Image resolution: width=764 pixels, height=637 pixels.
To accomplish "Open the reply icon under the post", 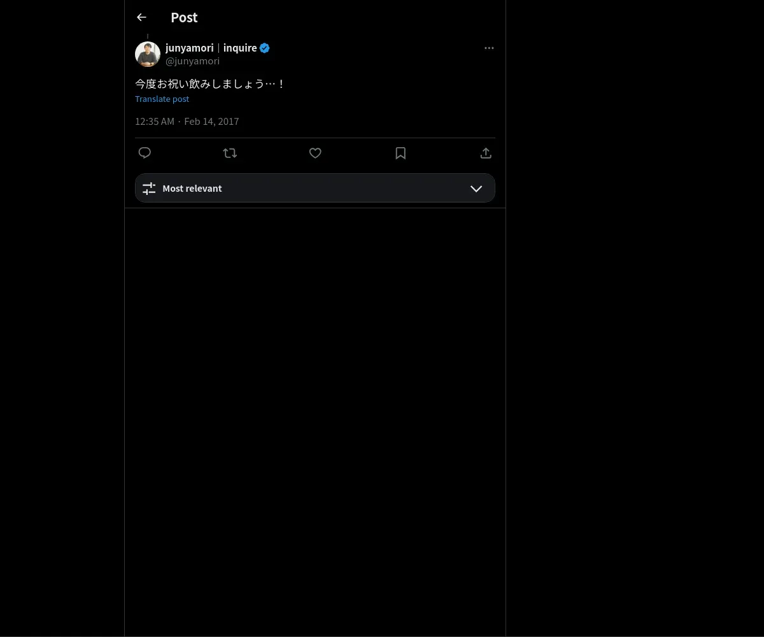I will pos(145,153).
